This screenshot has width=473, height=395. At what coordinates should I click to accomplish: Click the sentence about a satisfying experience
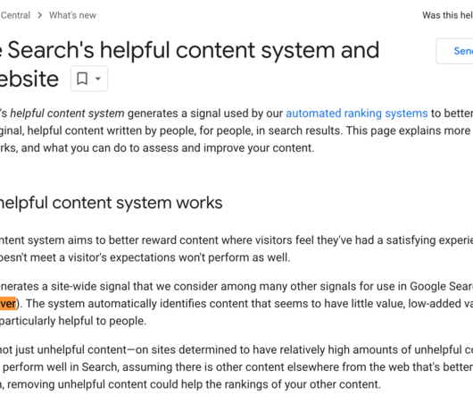pyautogui.click(x=236, y=240)
